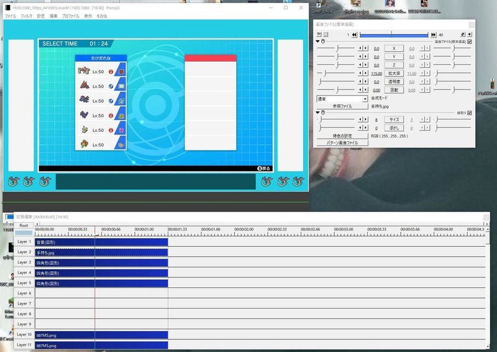Collapse the 縁取り section triangle
Screen dimensions: 497x352
click(318, 113)
